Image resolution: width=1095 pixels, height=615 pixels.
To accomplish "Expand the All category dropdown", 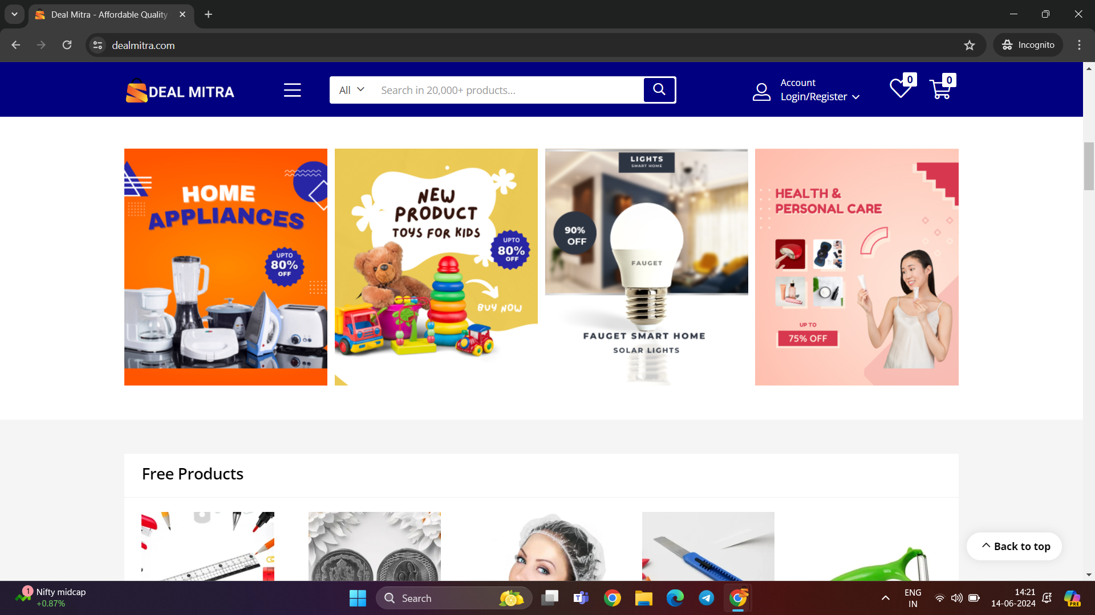I will [x=351, y=90].
